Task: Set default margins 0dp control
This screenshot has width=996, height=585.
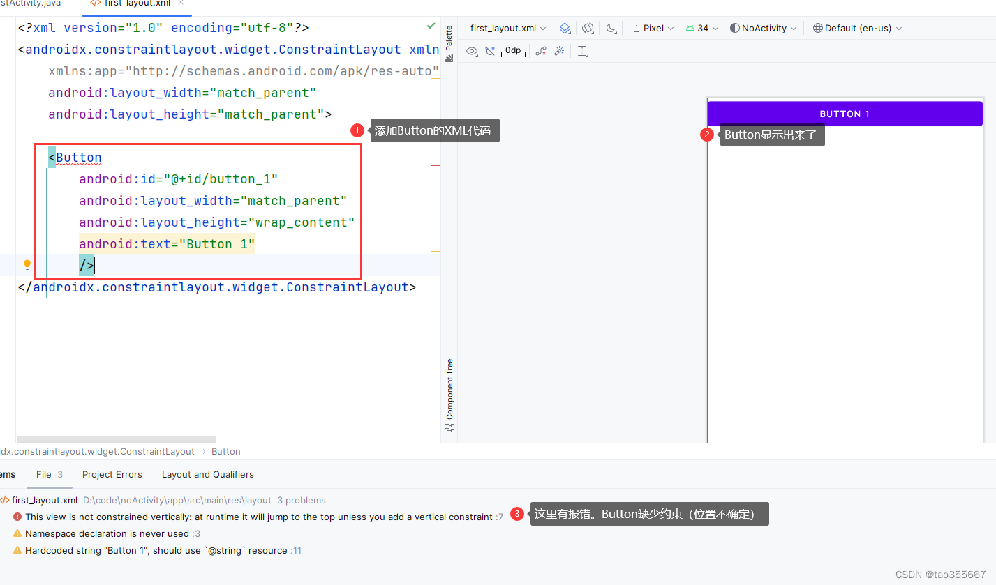Action: [x=513, y=51]
